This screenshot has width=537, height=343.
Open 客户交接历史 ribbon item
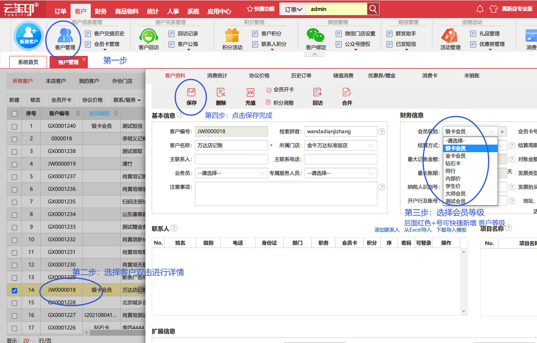105,34
